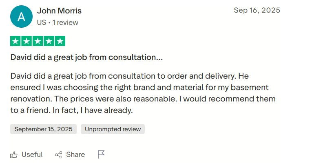323x163 pixels.
Task: Open reviewer John Morris's profile name
Action: [x=59, y=11]
